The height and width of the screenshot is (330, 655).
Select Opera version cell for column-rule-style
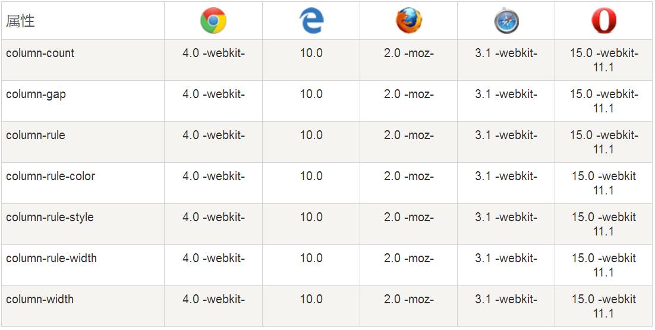pos(604,224)
